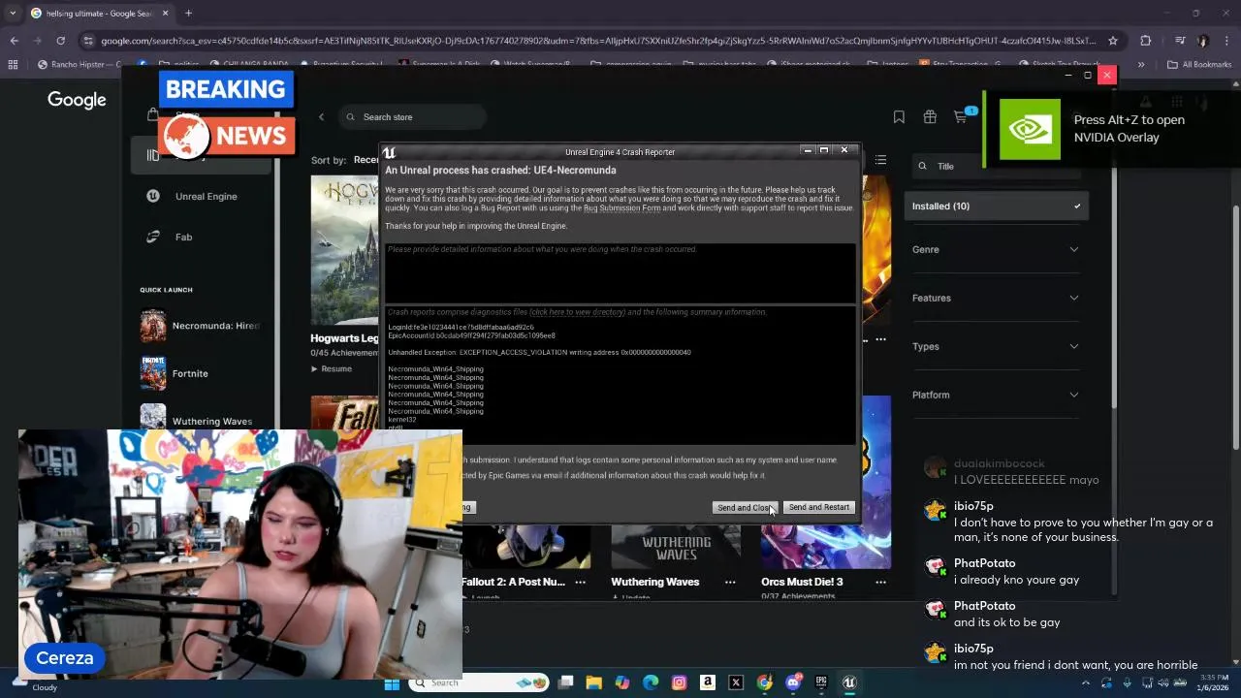Open Amazon app from taskbar
The image size is (1241, 698).
(x=707, y=683)
